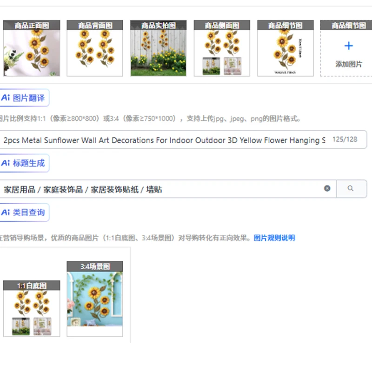
Task: Run AI 类目查询 category lookup
Action: [24, 213]
